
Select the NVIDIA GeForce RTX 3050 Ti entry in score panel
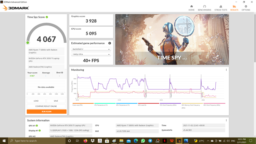pos(46,60)
